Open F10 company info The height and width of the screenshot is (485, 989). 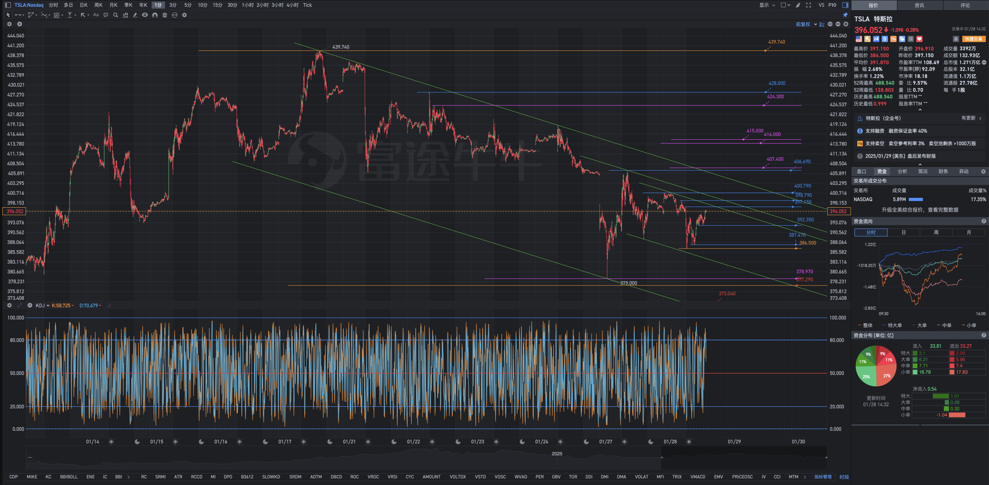832,5
